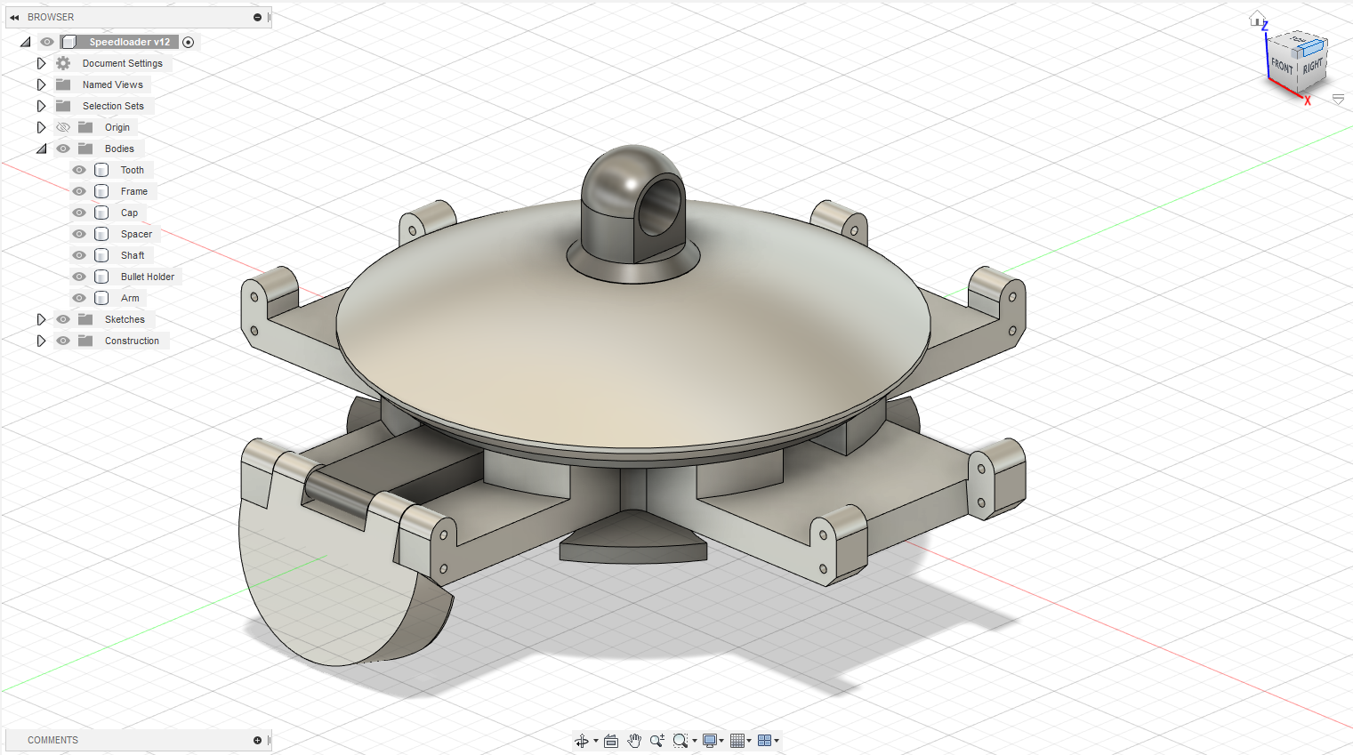Expand the Construction folder
Image resolution: width=1353 pixels, height=755 pixels.
(41, 341)
